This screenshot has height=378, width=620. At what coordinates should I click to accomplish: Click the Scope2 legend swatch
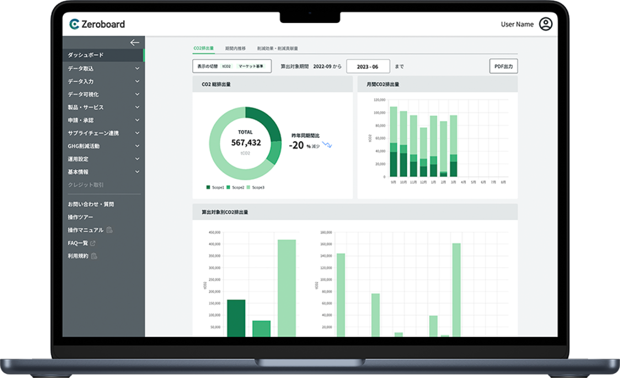(228, 187)
